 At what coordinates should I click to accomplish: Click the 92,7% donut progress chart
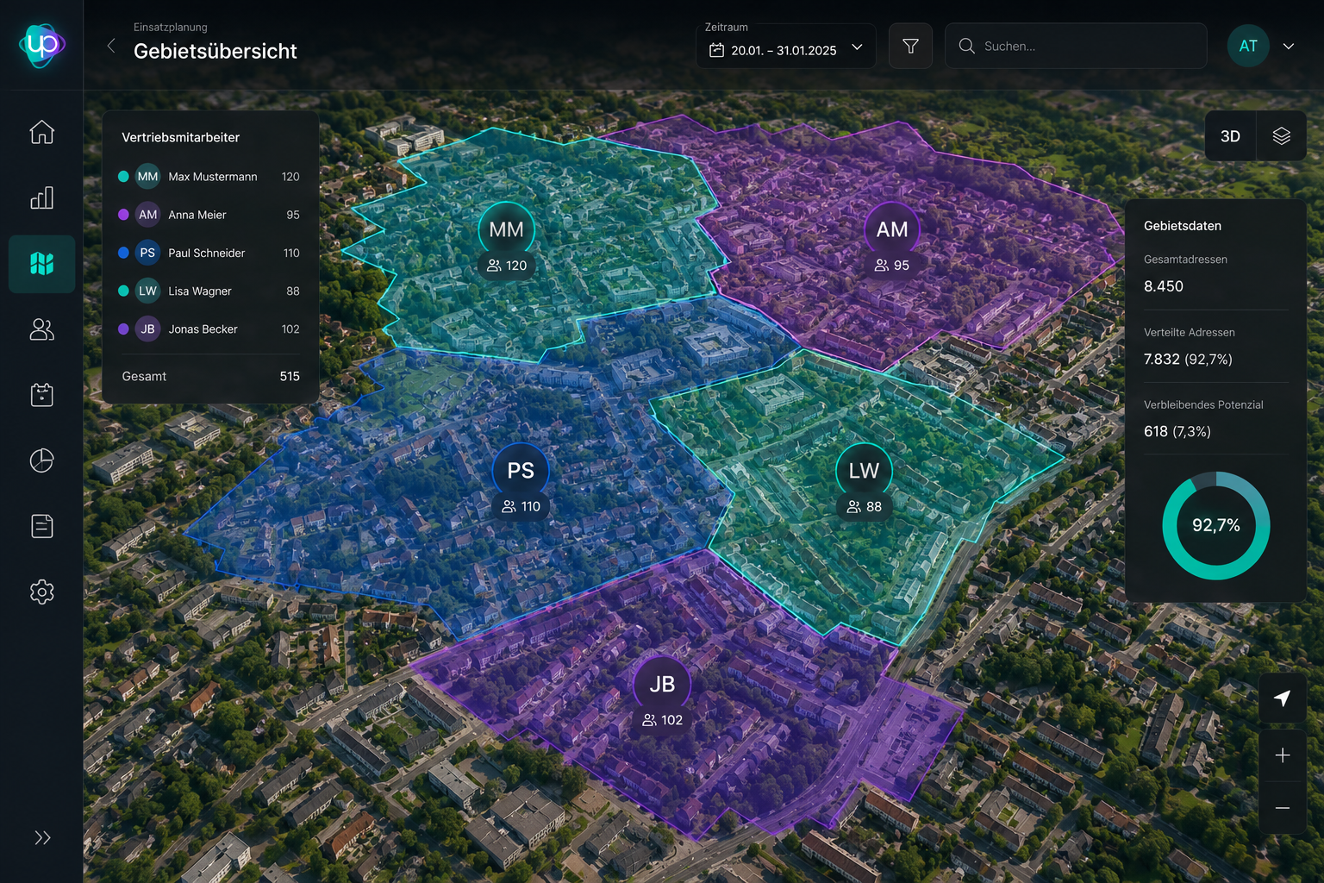(x=1216, y=525)
